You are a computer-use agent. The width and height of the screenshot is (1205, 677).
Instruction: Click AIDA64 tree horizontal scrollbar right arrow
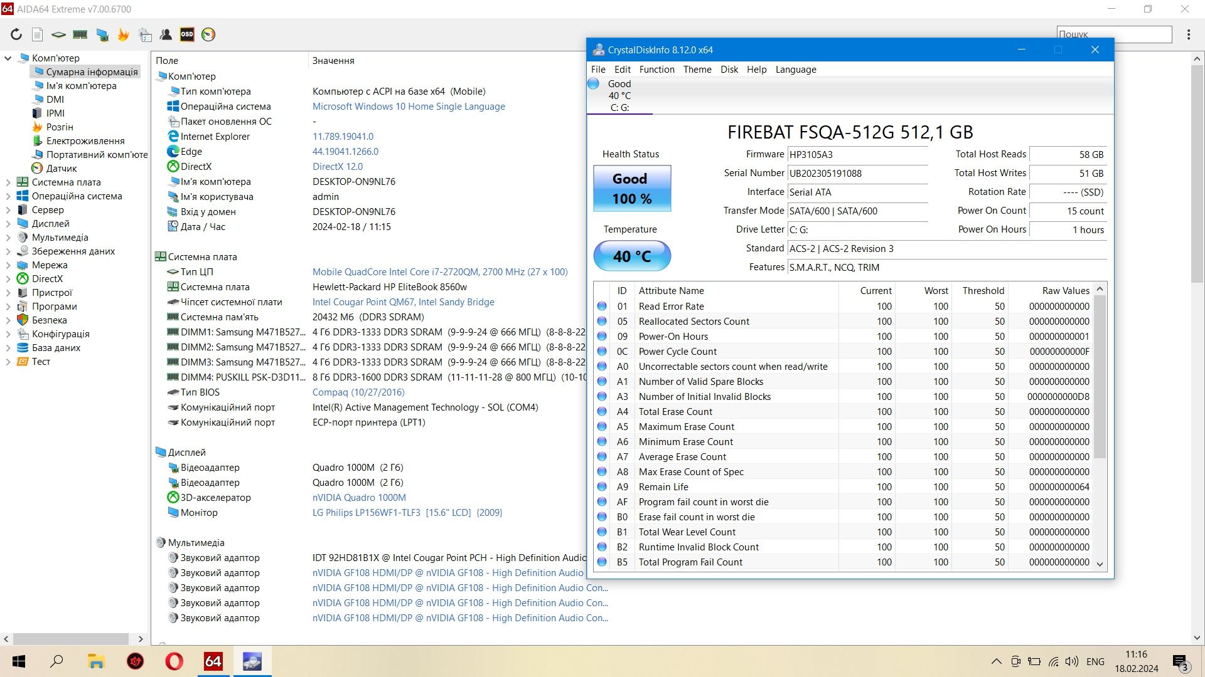coord(141,639)
